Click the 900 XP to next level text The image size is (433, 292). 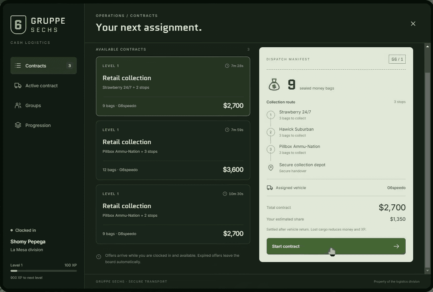click(x=26, y=278)
